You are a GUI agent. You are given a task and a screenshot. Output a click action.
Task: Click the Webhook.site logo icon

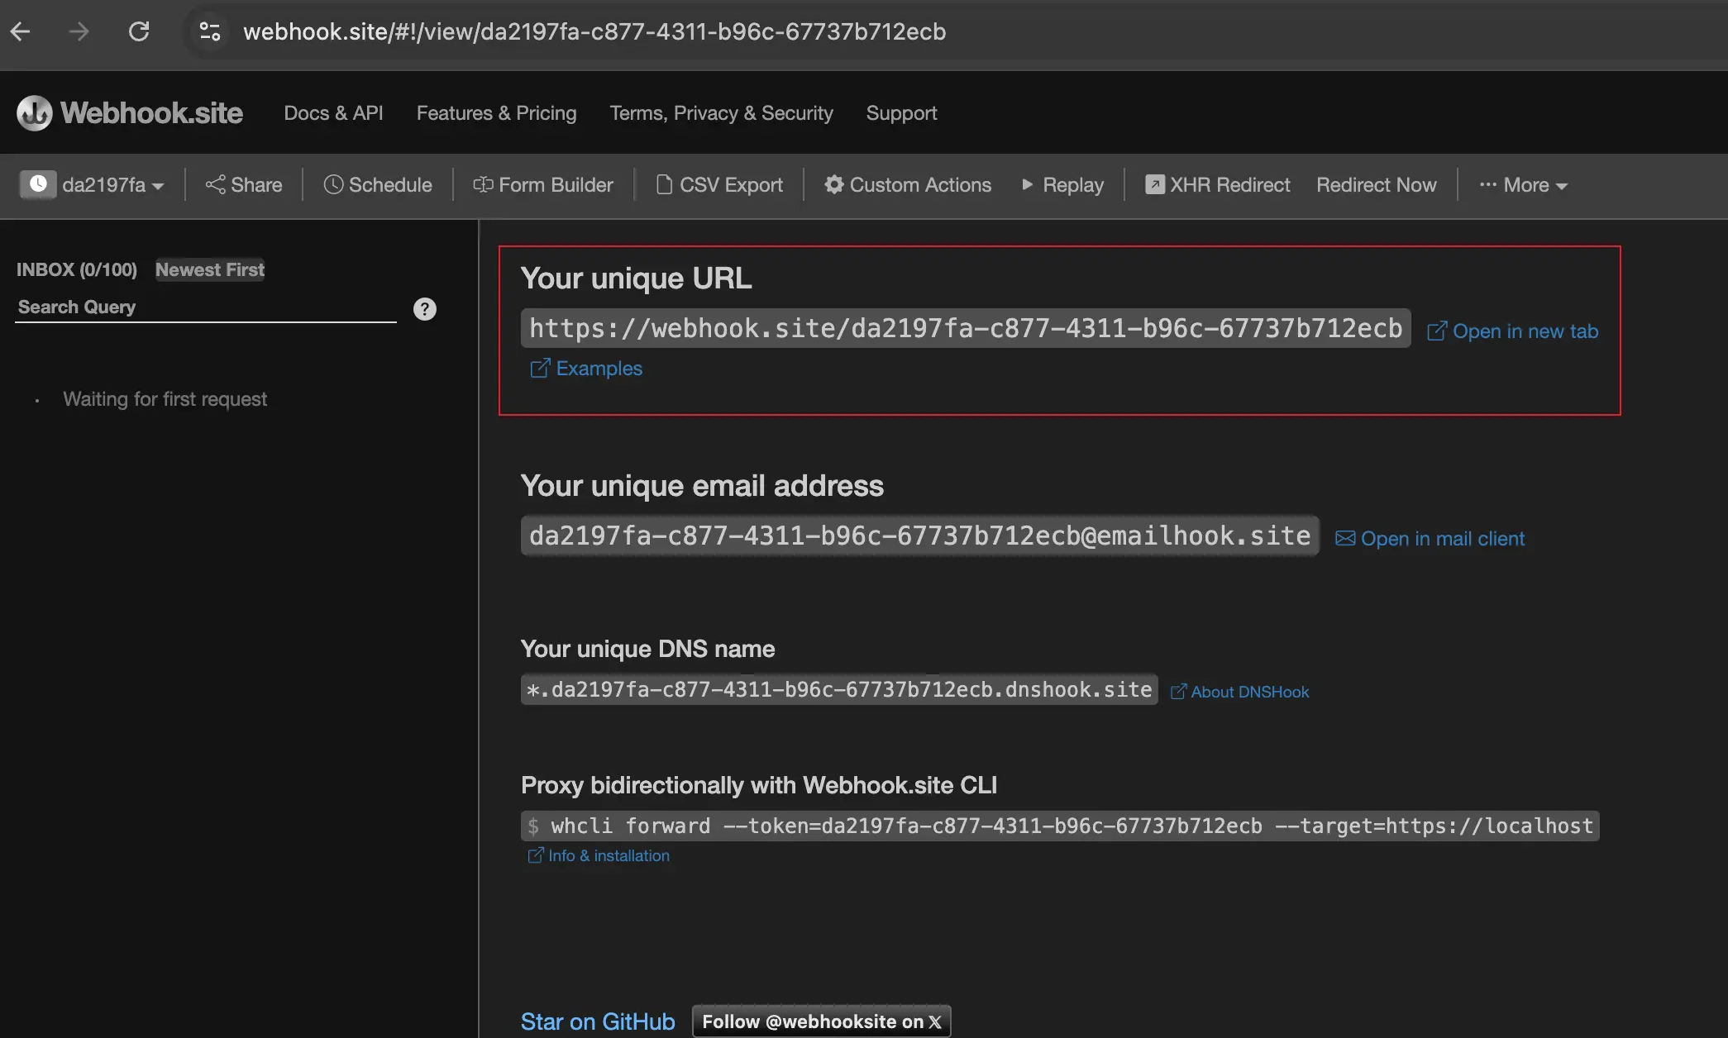click(35, 113)
